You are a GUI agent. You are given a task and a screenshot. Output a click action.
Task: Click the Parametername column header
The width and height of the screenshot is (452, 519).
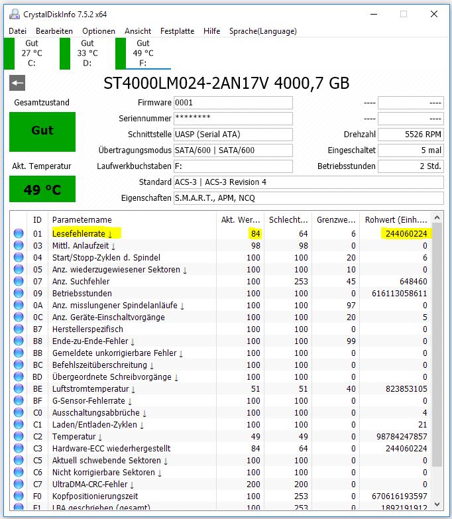tap(132, 219)
